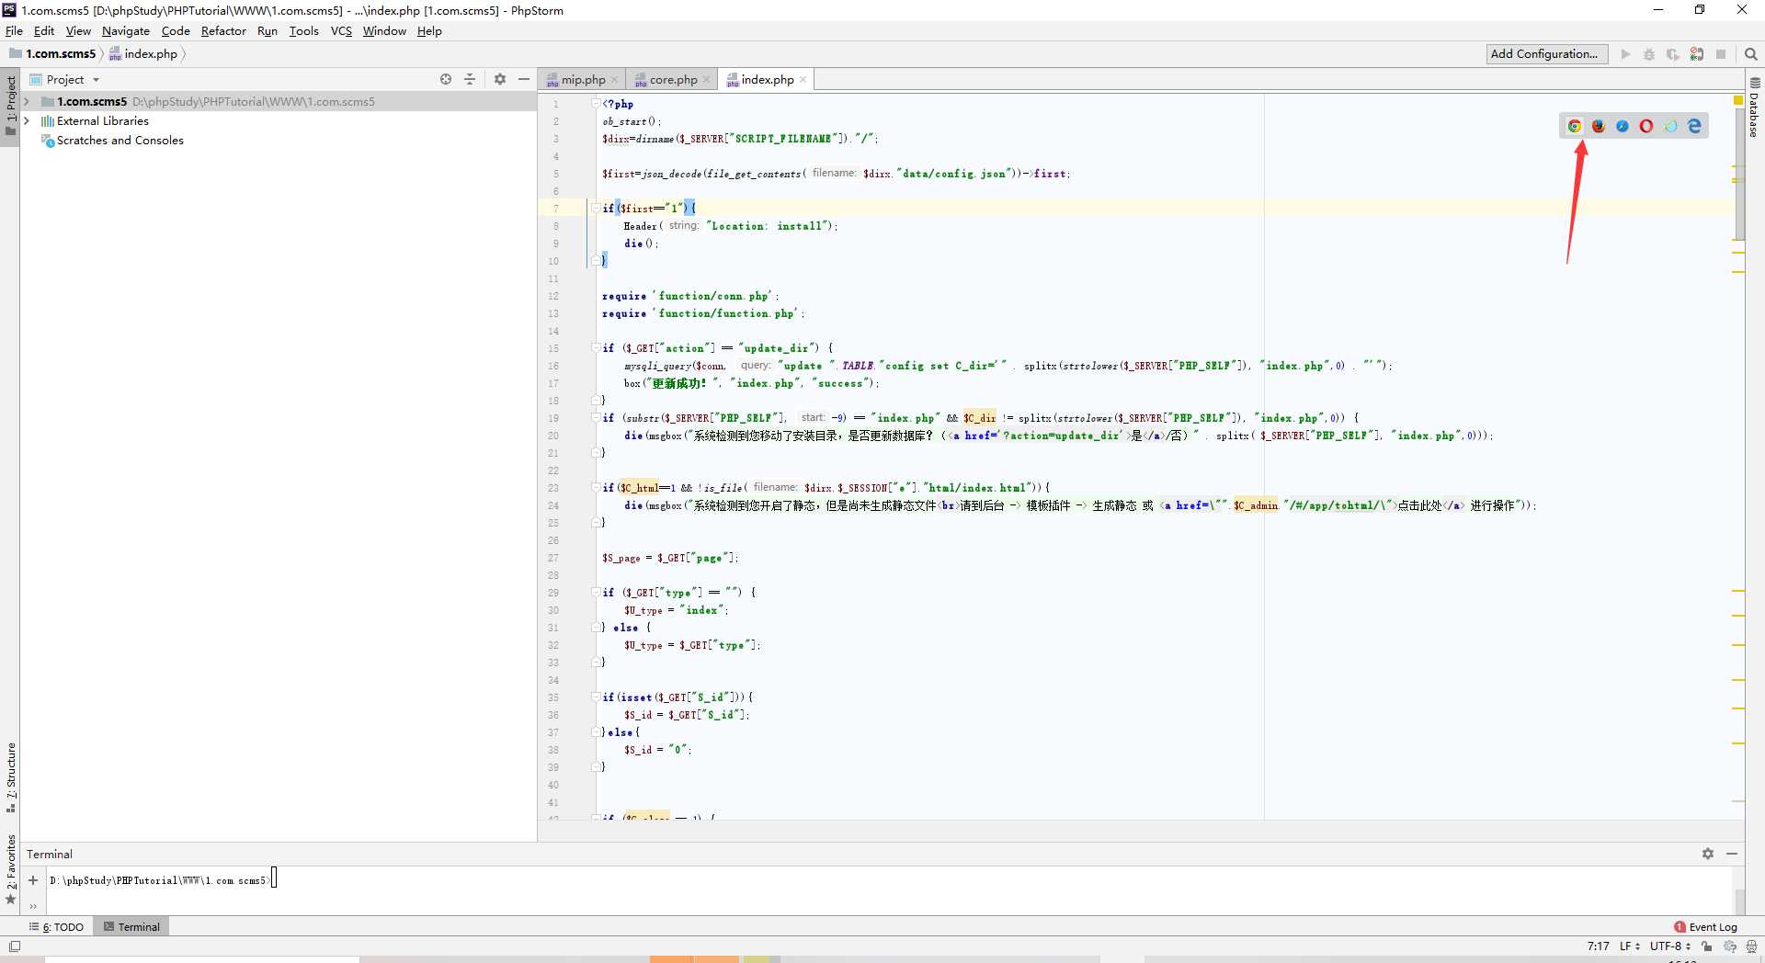Click the Debug bug toolbar icon
Viewport: 1765px width, 963px height.
click(x=1649, y=54)
